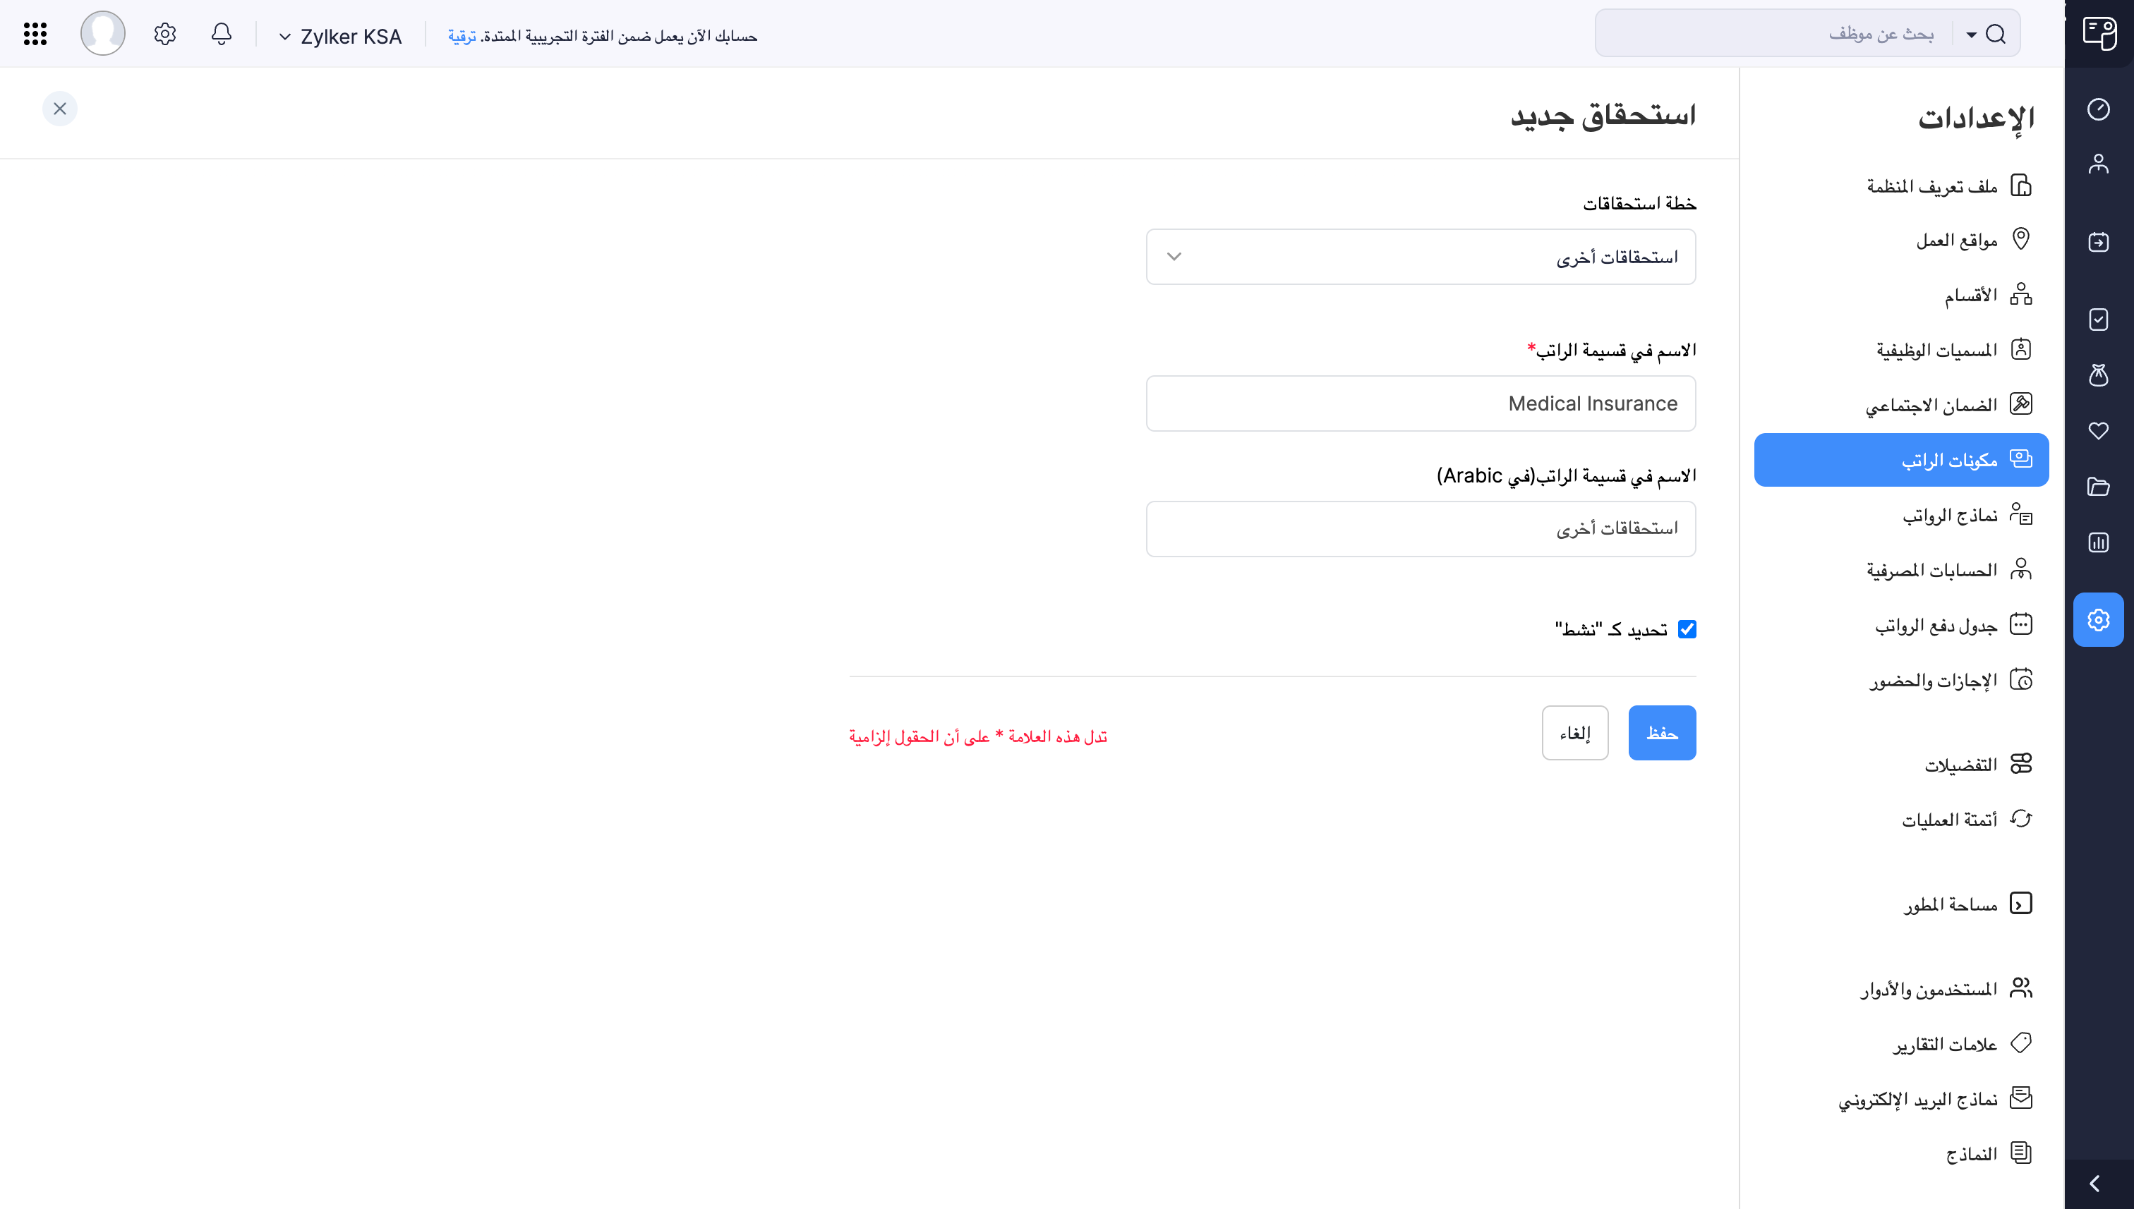Image resolution: width=2134 pixels, height=1209 pixels.
Task: Open the top bar settings gear
Action: [x=164, y=34]
